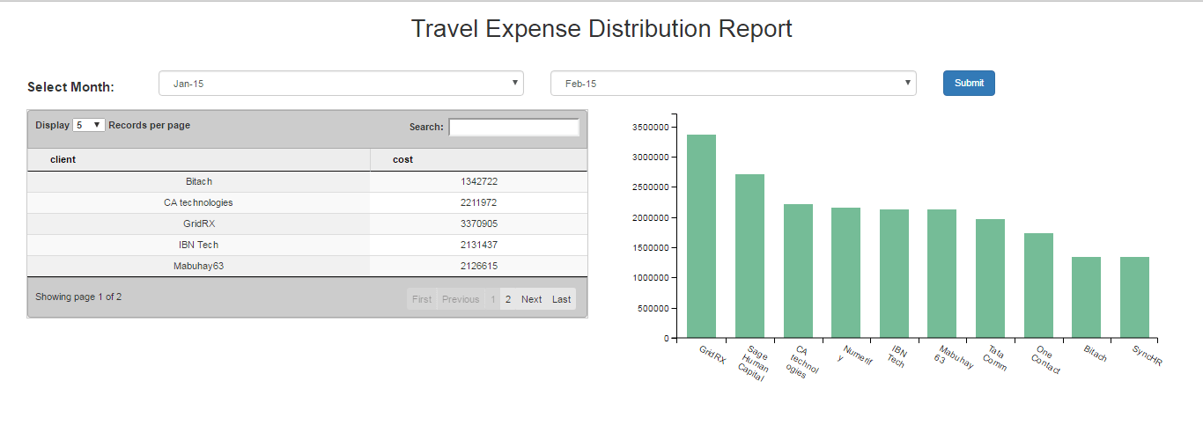
Task: Click cost value 2211972
Action: 479,202
